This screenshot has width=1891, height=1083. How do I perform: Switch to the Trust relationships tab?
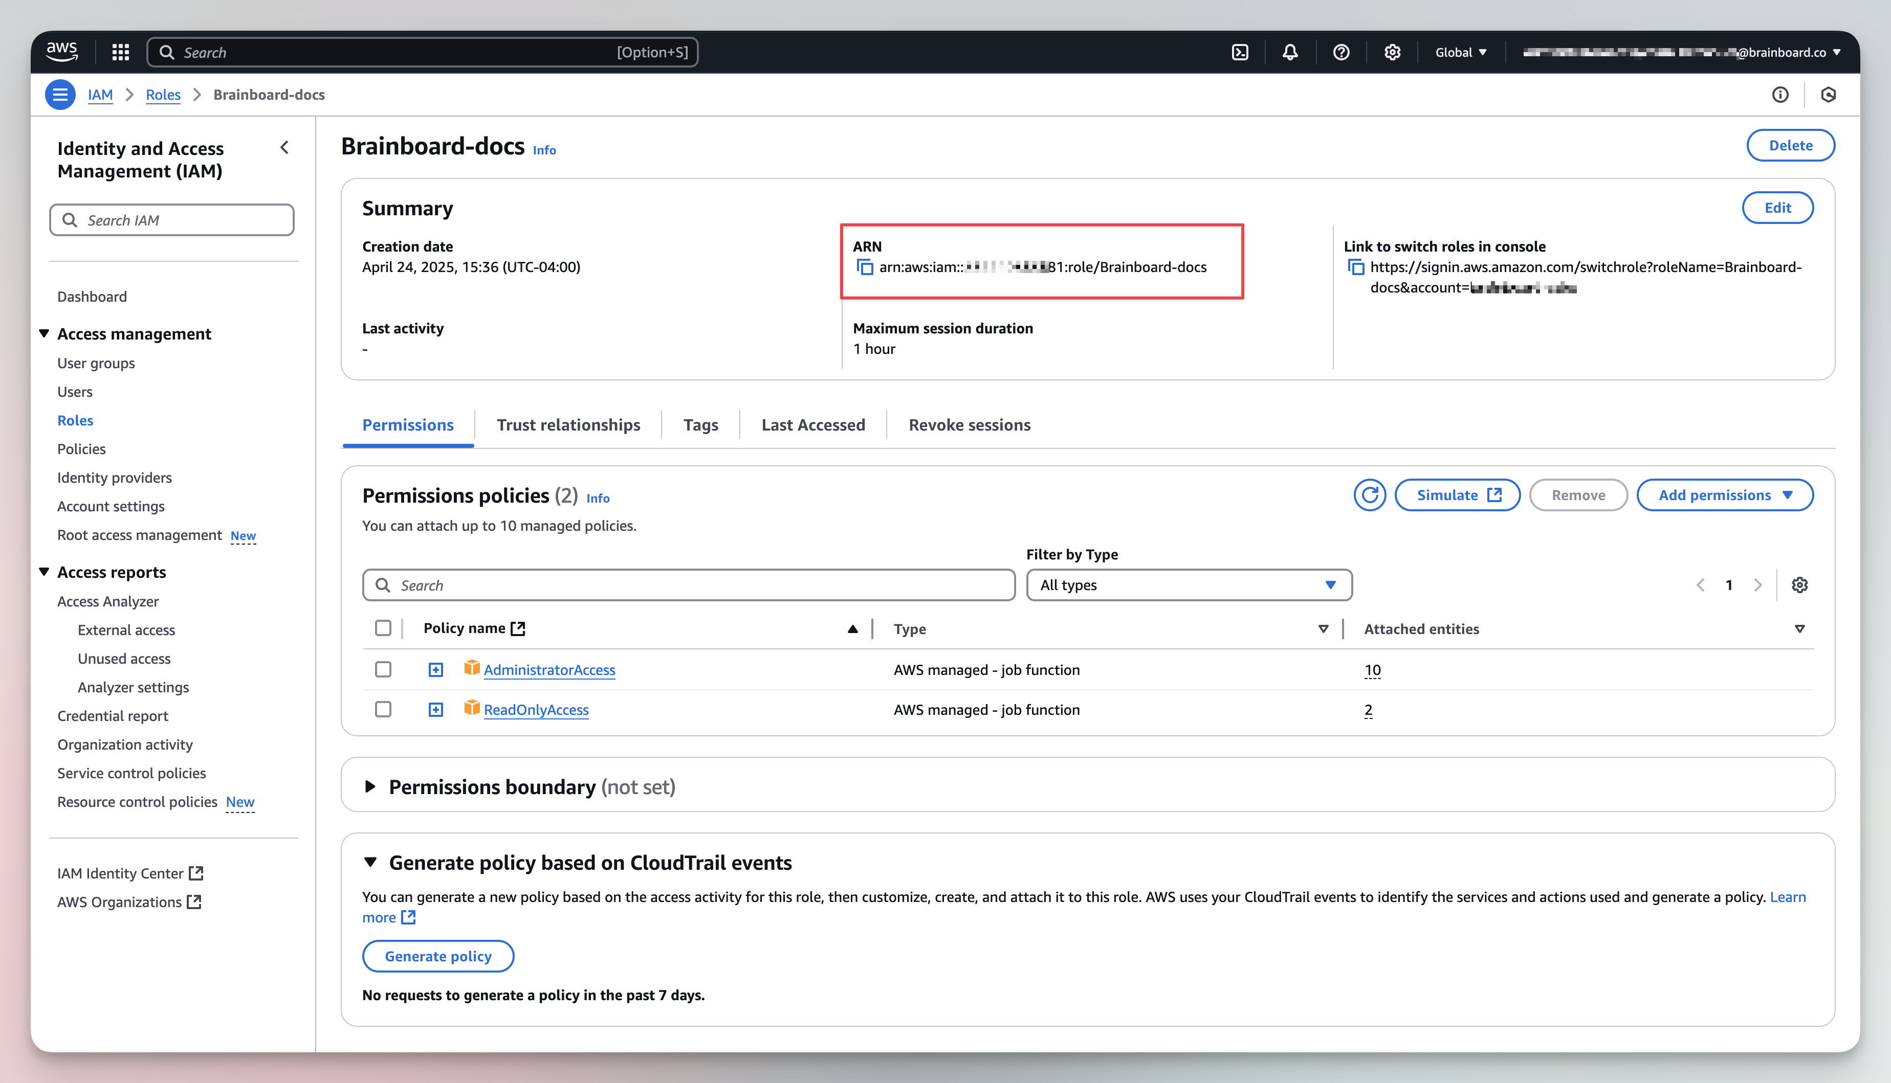point(568,425)
